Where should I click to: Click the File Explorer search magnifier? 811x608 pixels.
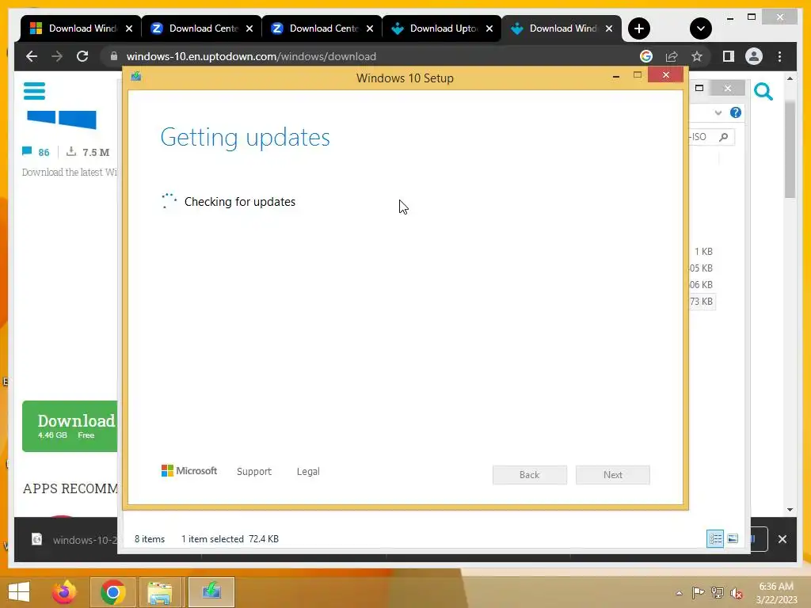click(724, 137)
